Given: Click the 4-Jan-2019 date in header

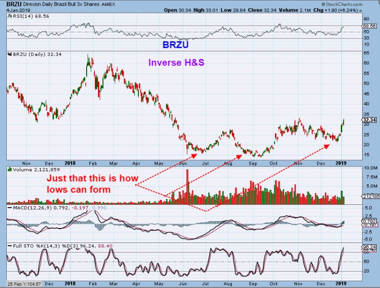Looking at the screenshot, I should (x=15, y=9).
